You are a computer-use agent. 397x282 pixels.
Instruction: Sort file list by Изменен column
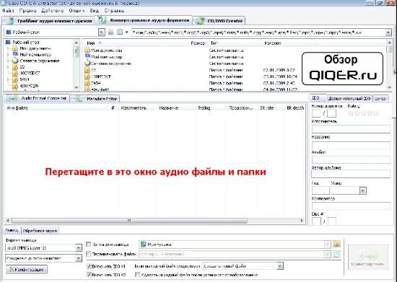tap(272, 43)
